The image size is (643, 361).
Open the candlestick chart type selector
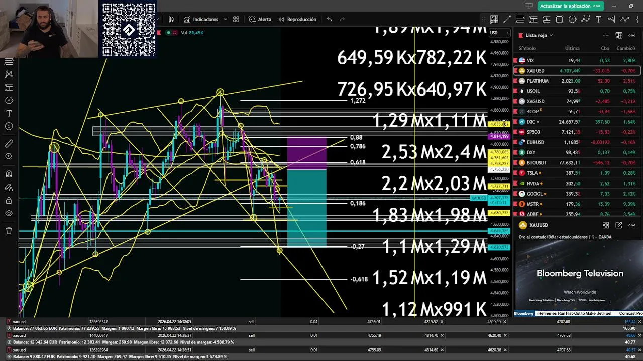coord(171,19)
